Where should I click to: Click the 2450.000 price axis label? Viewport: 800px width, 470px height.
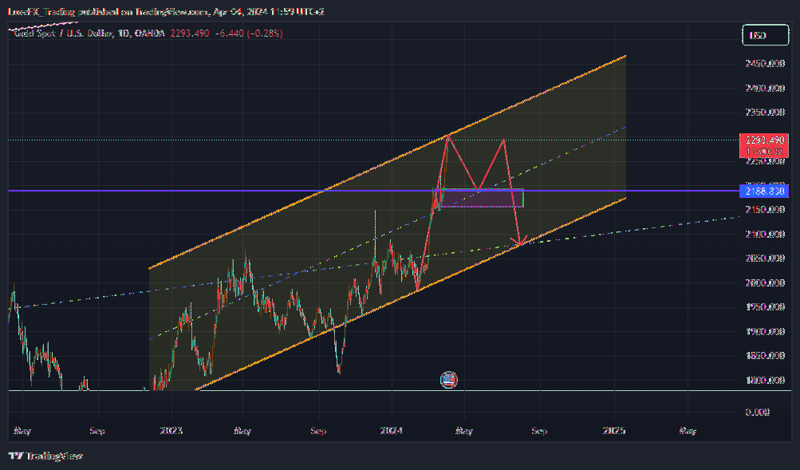pyautogui.click(x=764, y=63)
